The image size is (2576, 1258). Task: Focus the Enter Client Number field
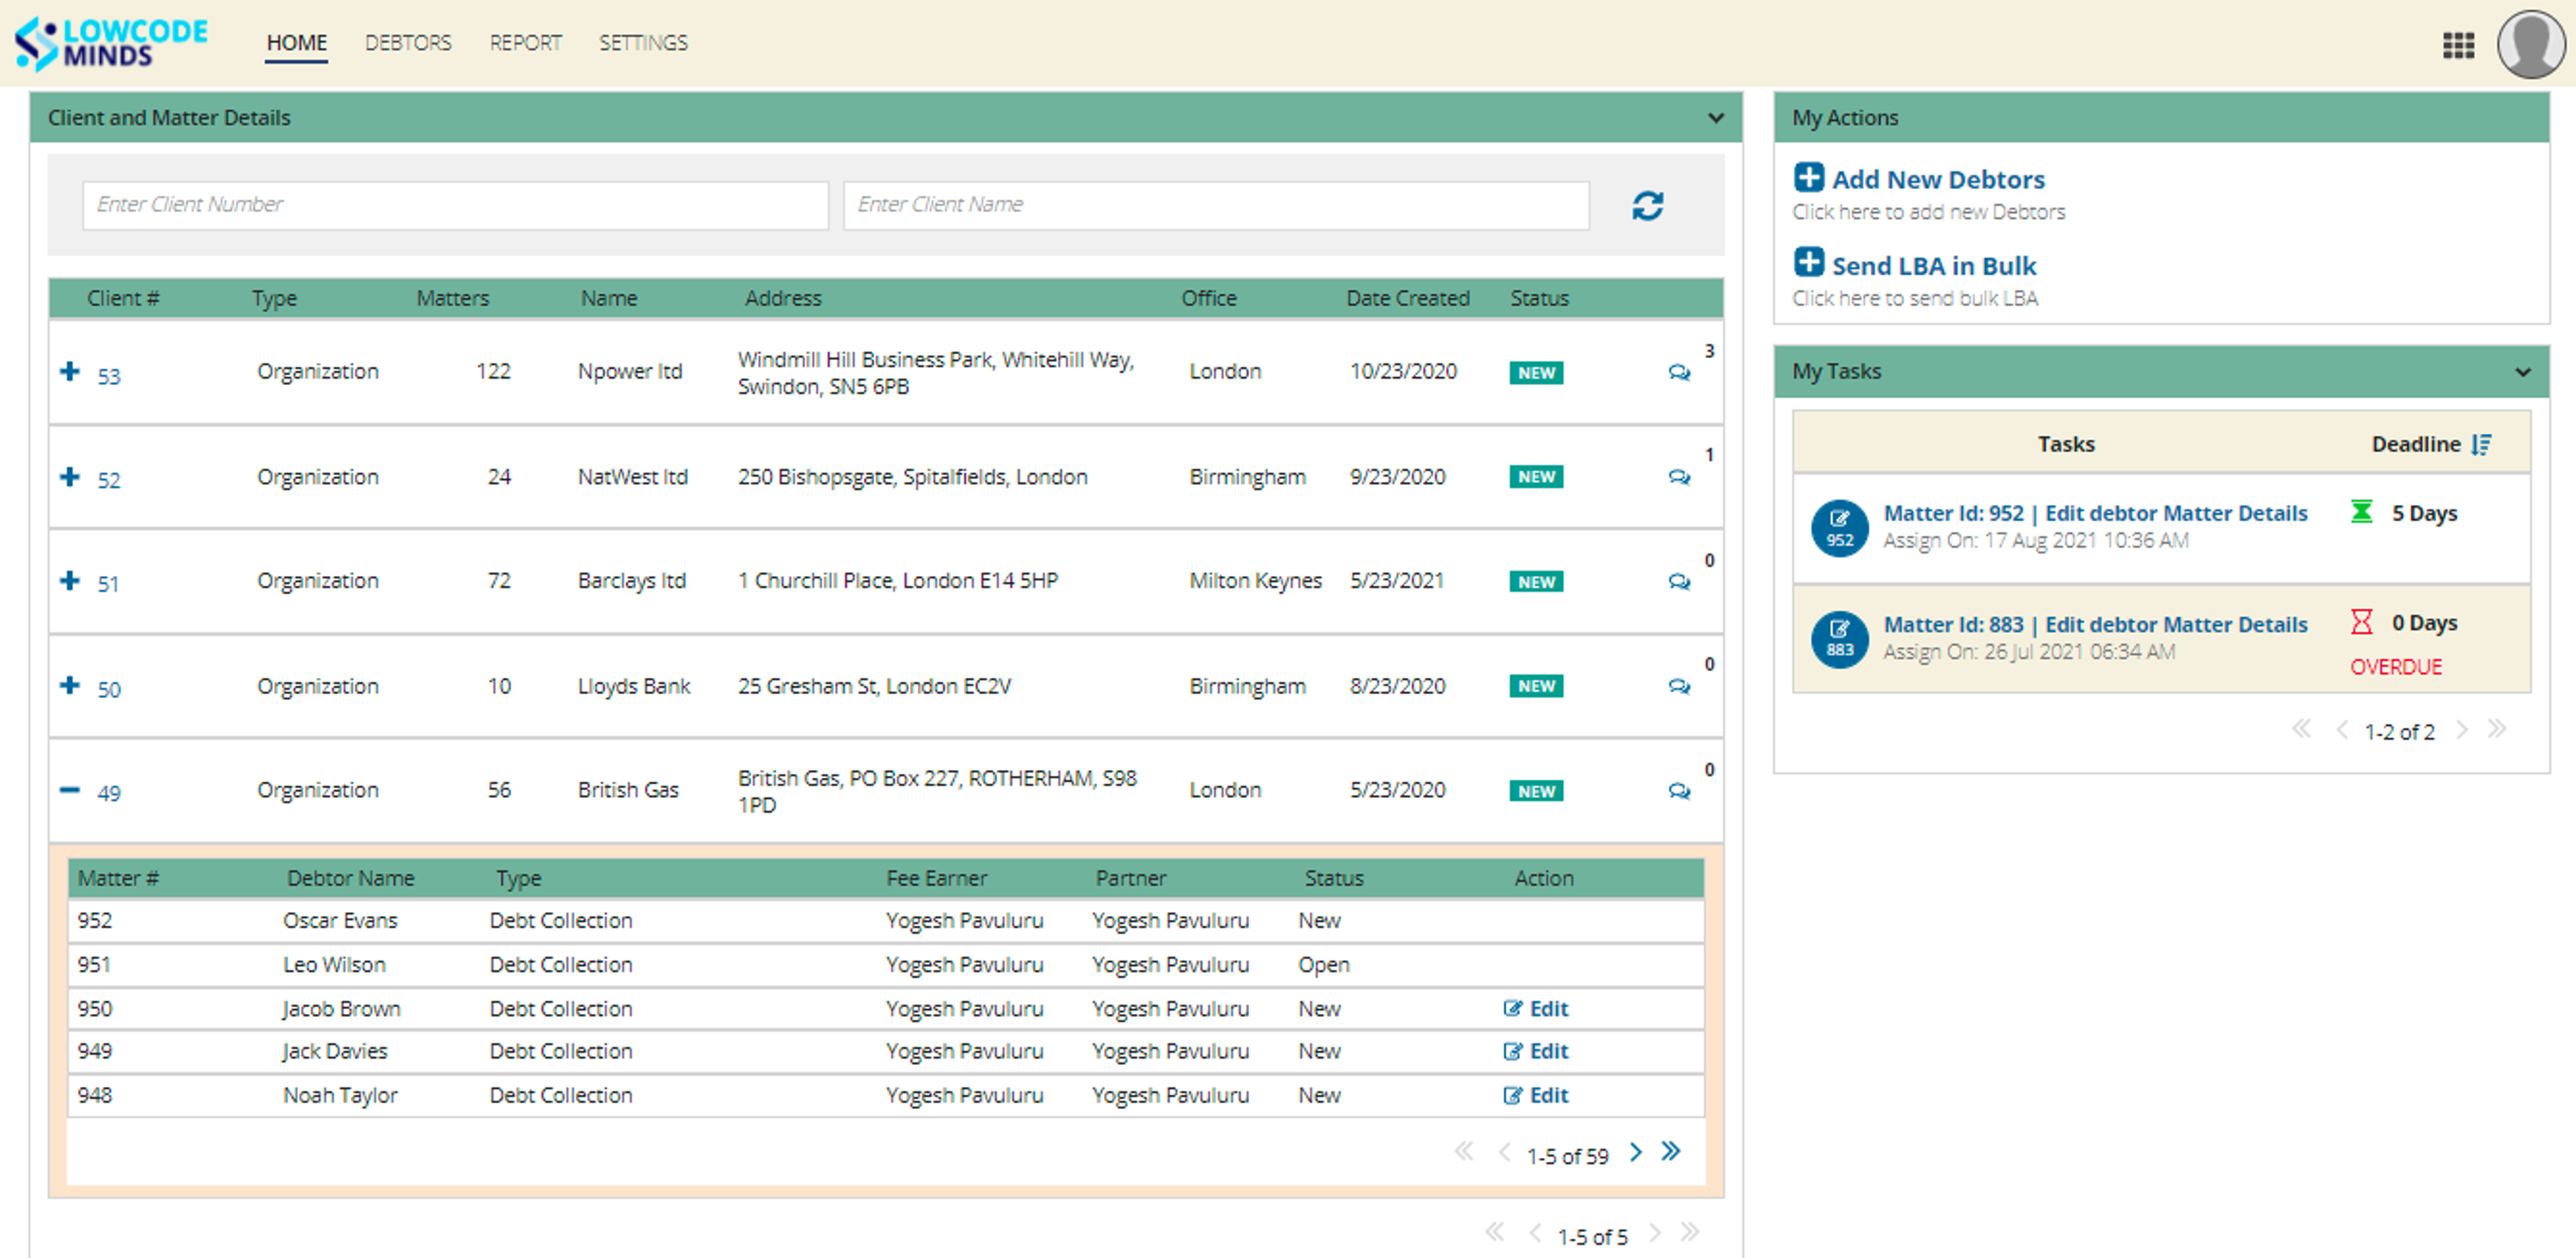(x=455, y=205)
